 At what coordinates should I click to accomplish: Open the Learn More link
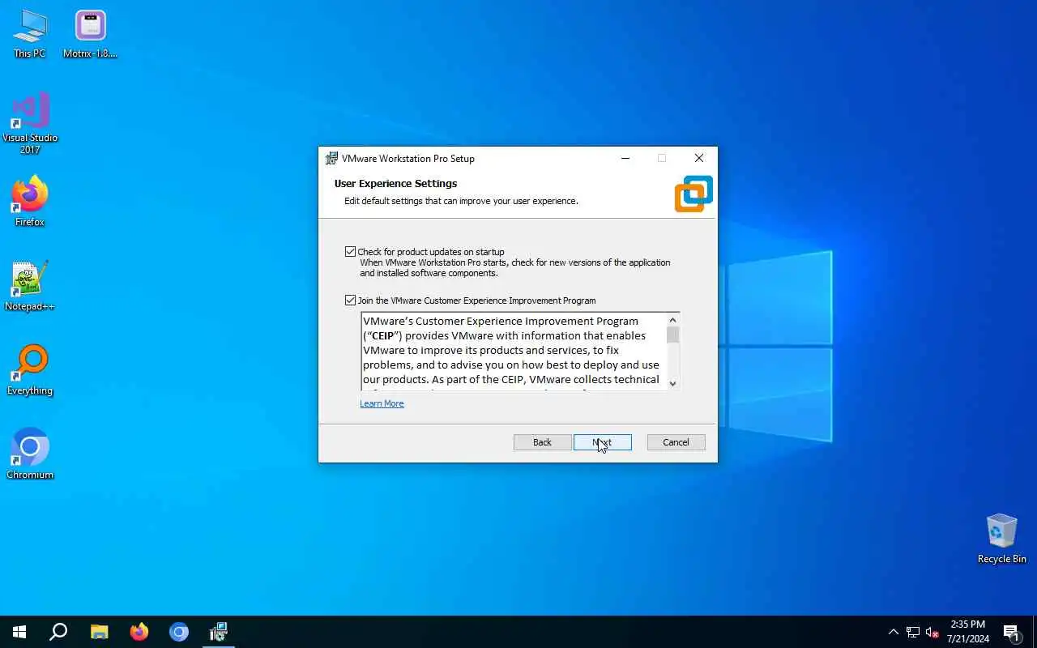[x=382, y=403]
